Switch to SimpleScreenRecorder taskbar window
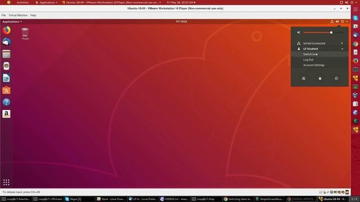 269,199
